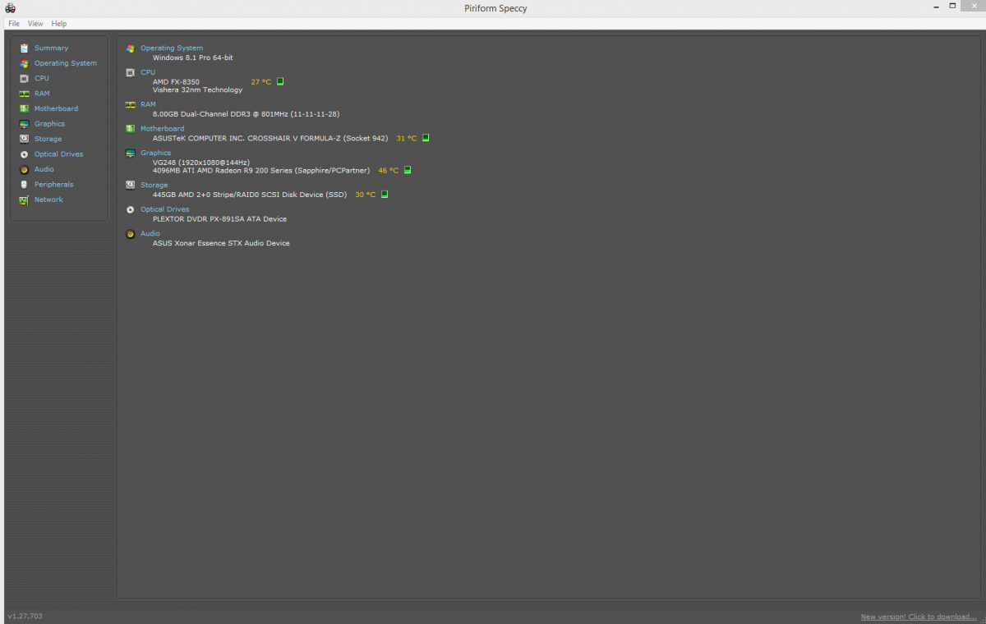The width and height of the screenshot is (986, 624).
Task: Click the memory stick icon beside RAM heading in main panel
Action: 130,104
